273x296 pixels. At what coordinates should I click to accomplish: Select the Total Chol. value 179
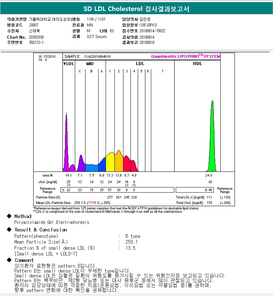pyautogui.click(x=209, y=203)
